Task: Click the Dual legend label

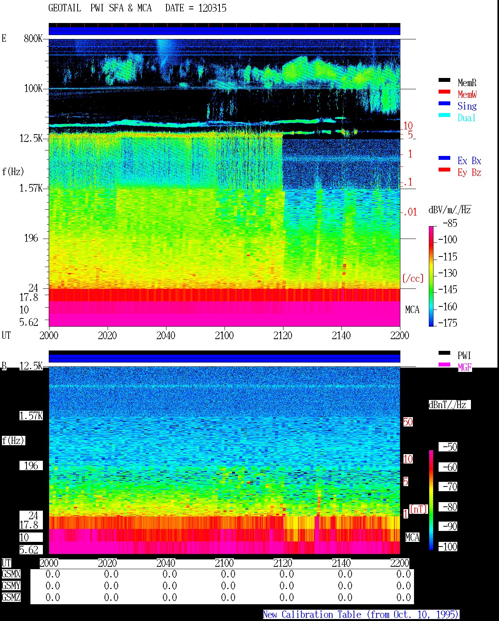Action: [467, 118]
